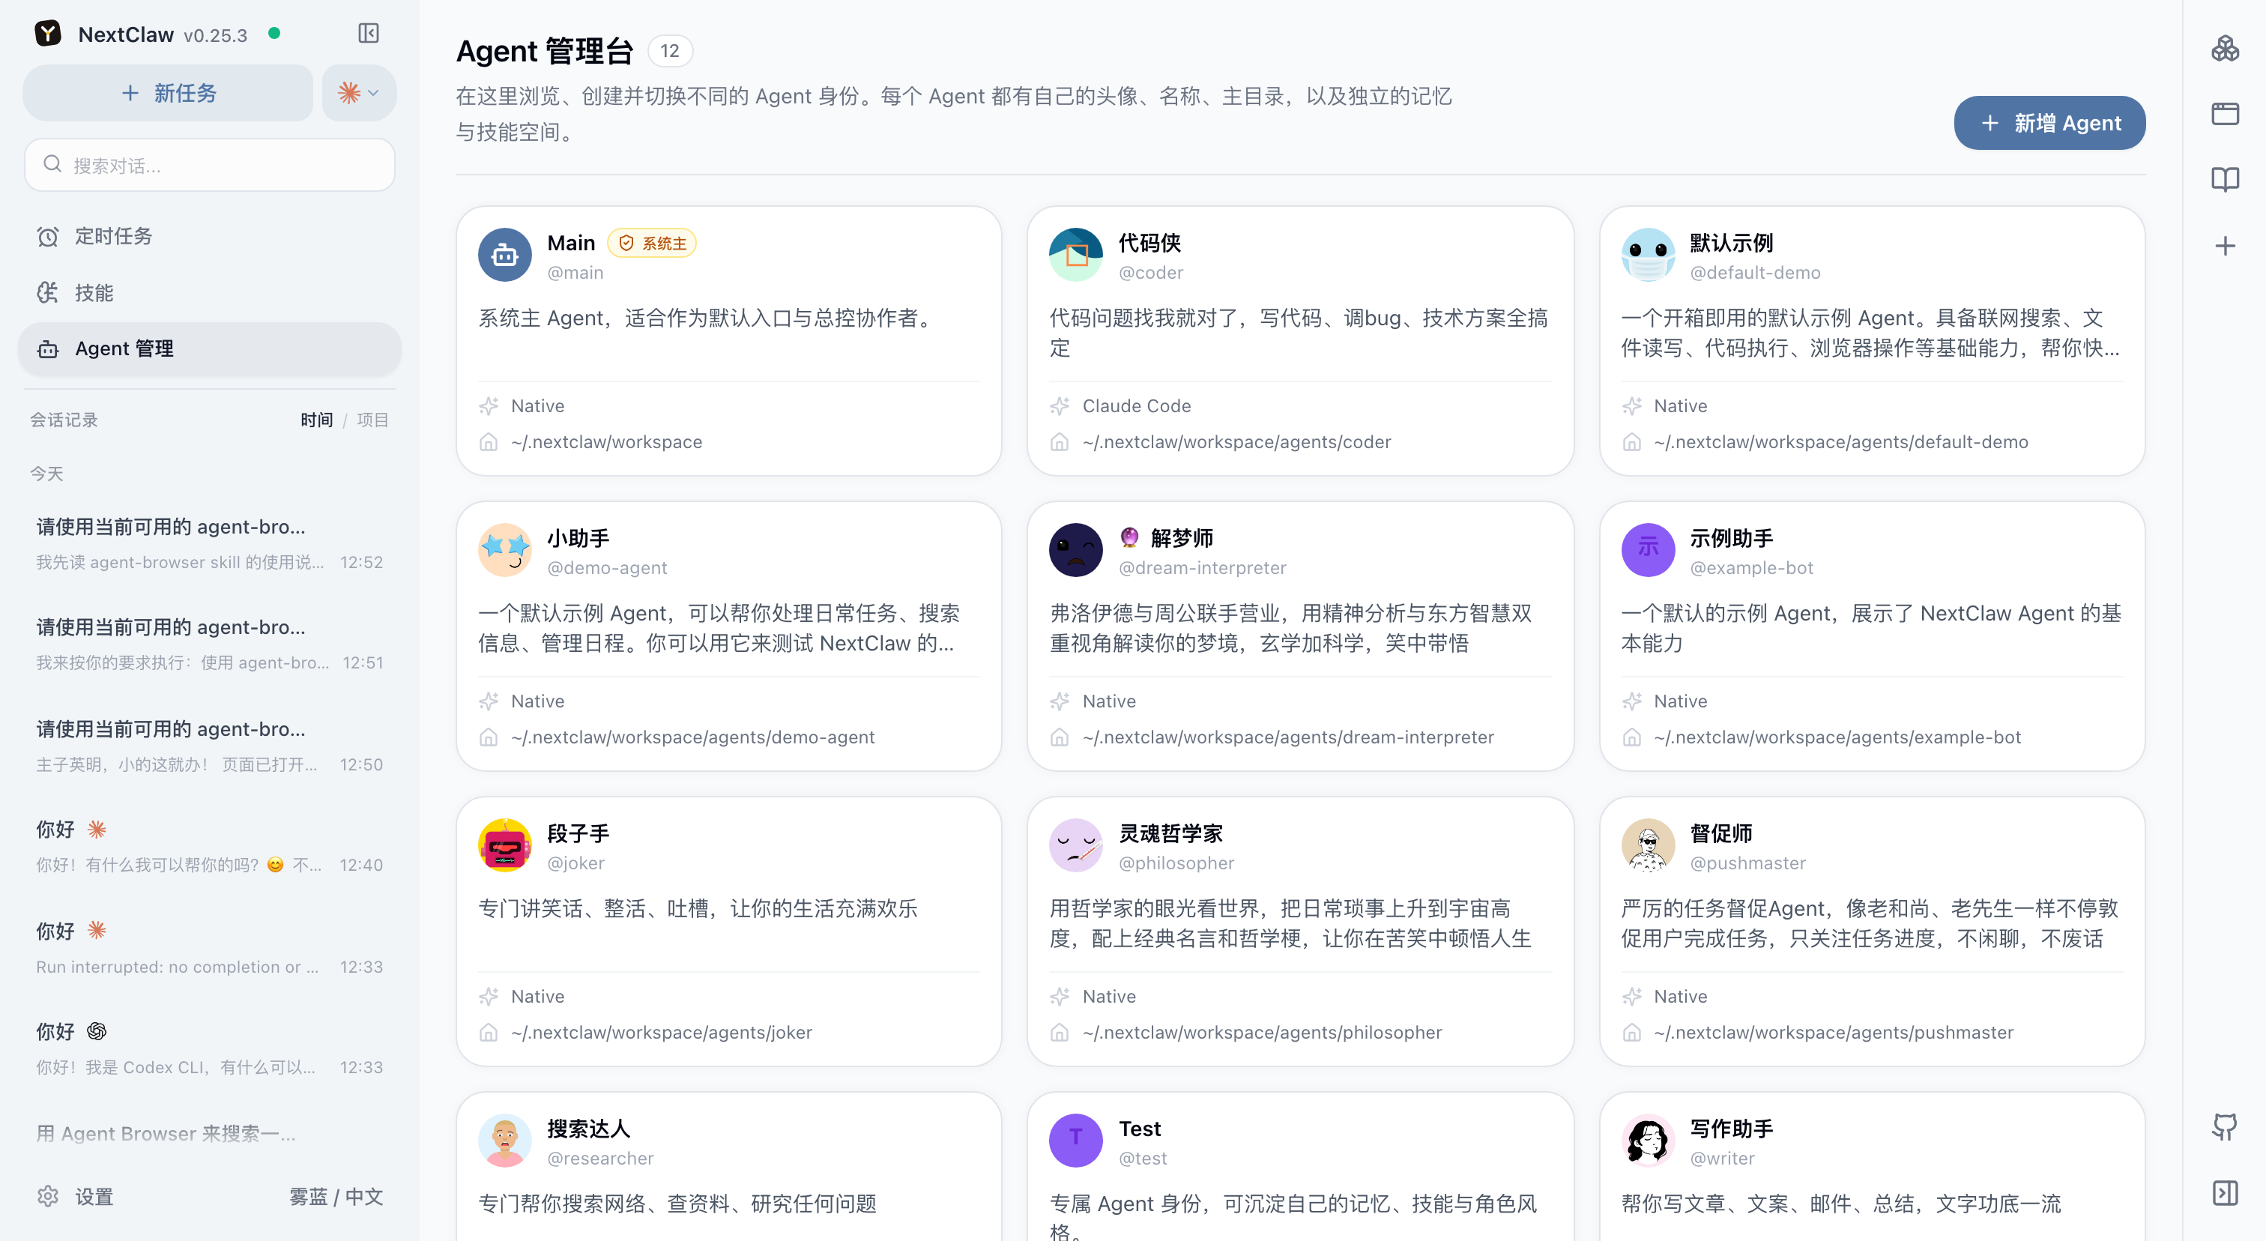Open the model selector dropdown next to 新任务
Viewport: 2266px width, 1241px height.
tap(359, 92)
